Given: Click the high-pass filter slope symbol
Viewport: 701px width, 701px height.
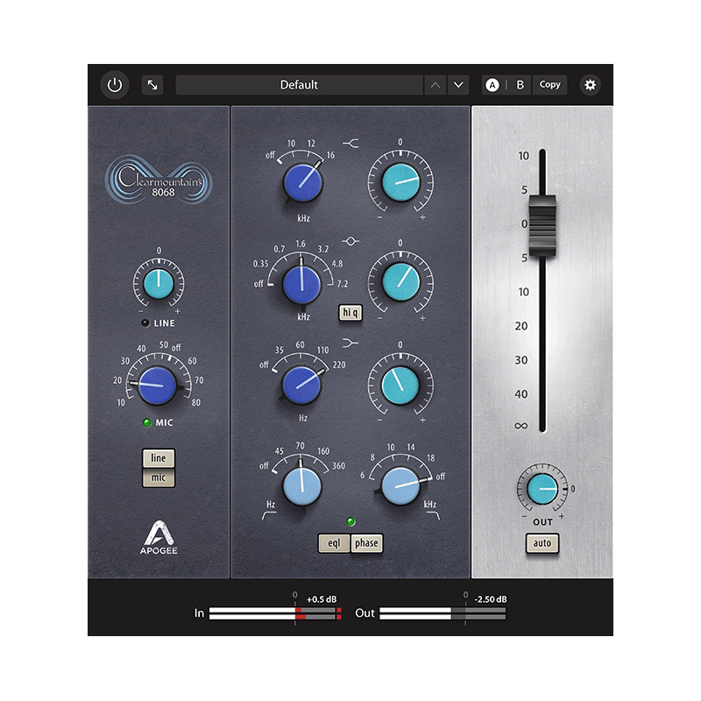Looking at the screenshot, I should (269, 515).
